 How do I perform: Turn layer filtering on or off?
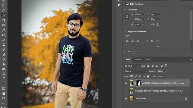(x=166, y=65)
